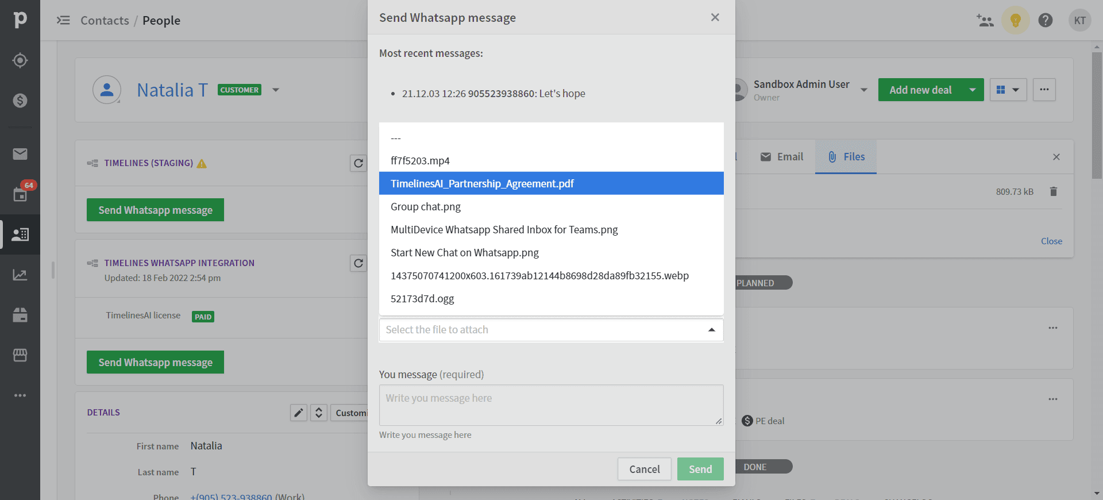Click the edit pencil icon in Details
This screenshot has height=500, width=1103.
click(x=299, y=413)
